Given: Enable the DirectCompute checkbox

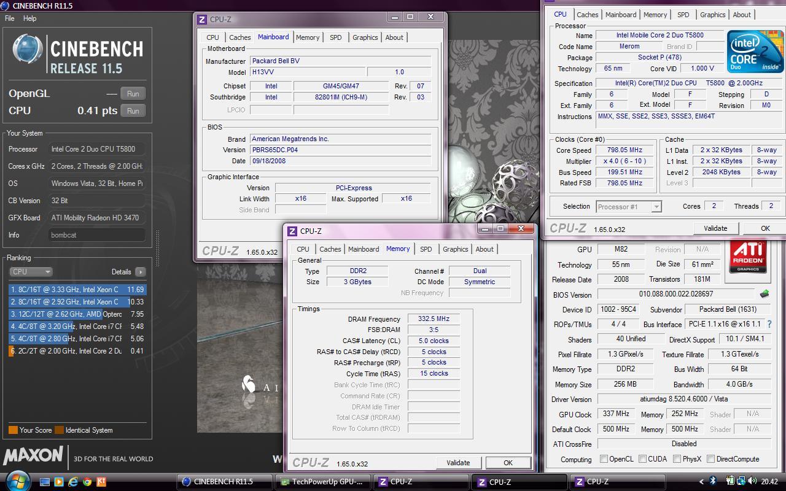Looking at the screenshot, I should (710, 458).
